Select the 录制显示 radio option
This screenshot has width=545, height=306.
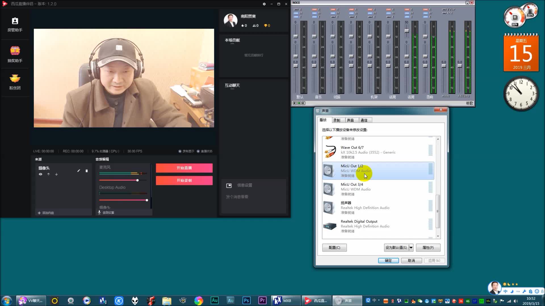[180, 151]
